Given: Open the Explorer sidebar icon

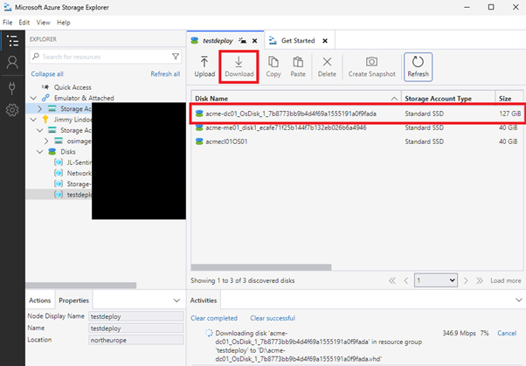Looking at the screenshot, I should pos(12,40).
